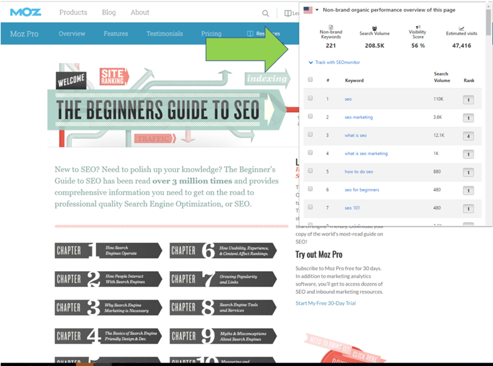Go to Moz Pro Pricing tab
The image size is (493, 366).
[x=211, y=34]
